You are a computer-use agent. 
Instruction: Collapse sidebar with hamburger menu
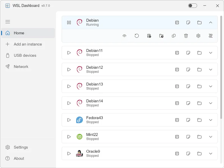point(8,22)
